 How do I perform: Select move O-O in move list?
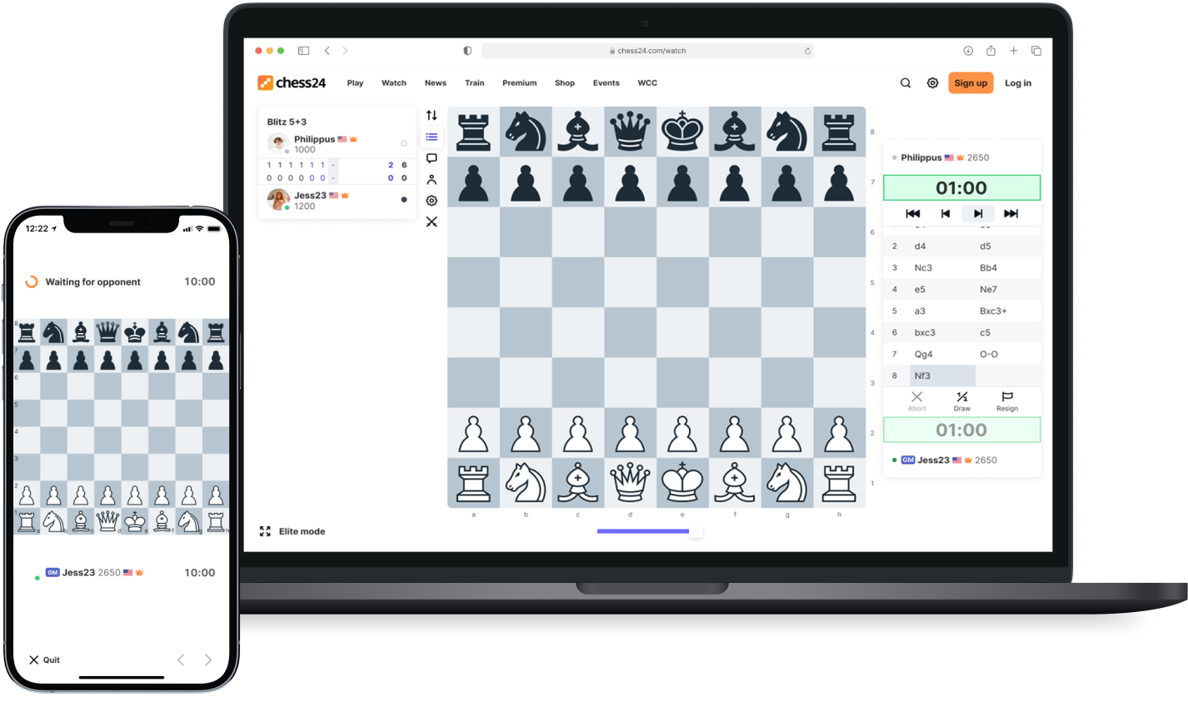click(x=989, y=354)
